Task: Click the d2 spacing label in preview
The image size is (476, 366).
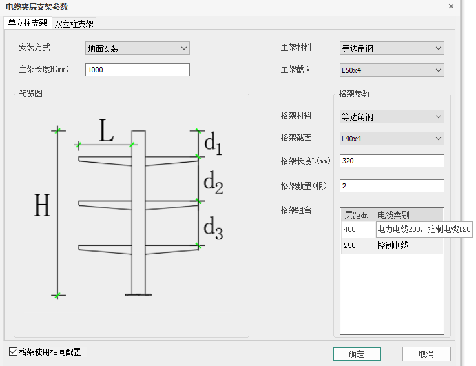Action: [213, 184]
